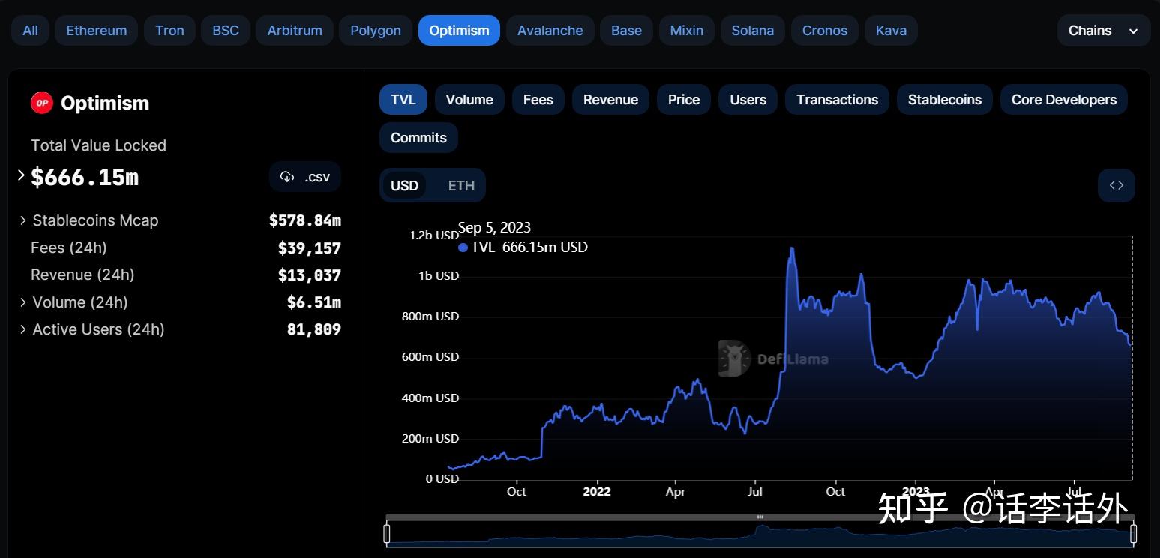This screenshot has width=1160, height=558.
Task: Select the Kava chain tab
Action: 891,31
